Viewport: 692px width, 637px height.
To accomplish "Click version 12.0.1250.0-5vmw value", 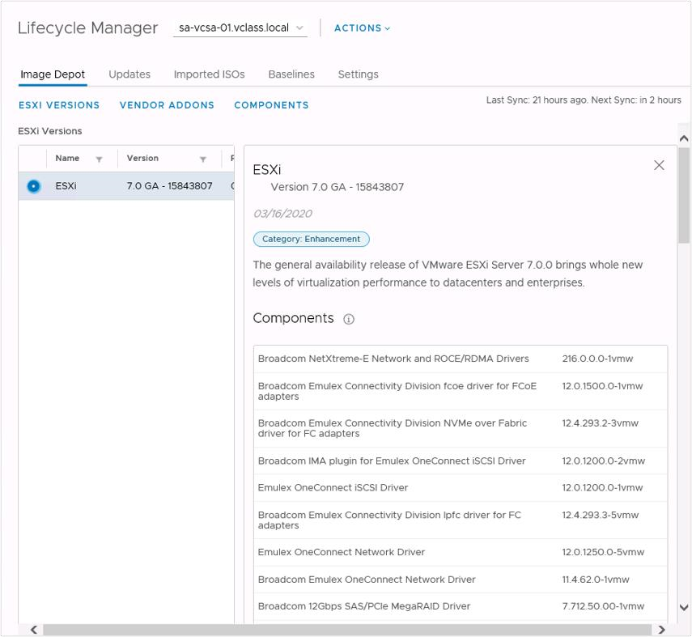I will coord(603,552).
